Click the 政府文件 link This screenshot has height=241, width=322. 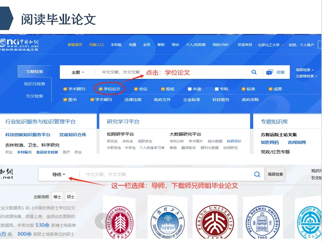tap(162, 99)
